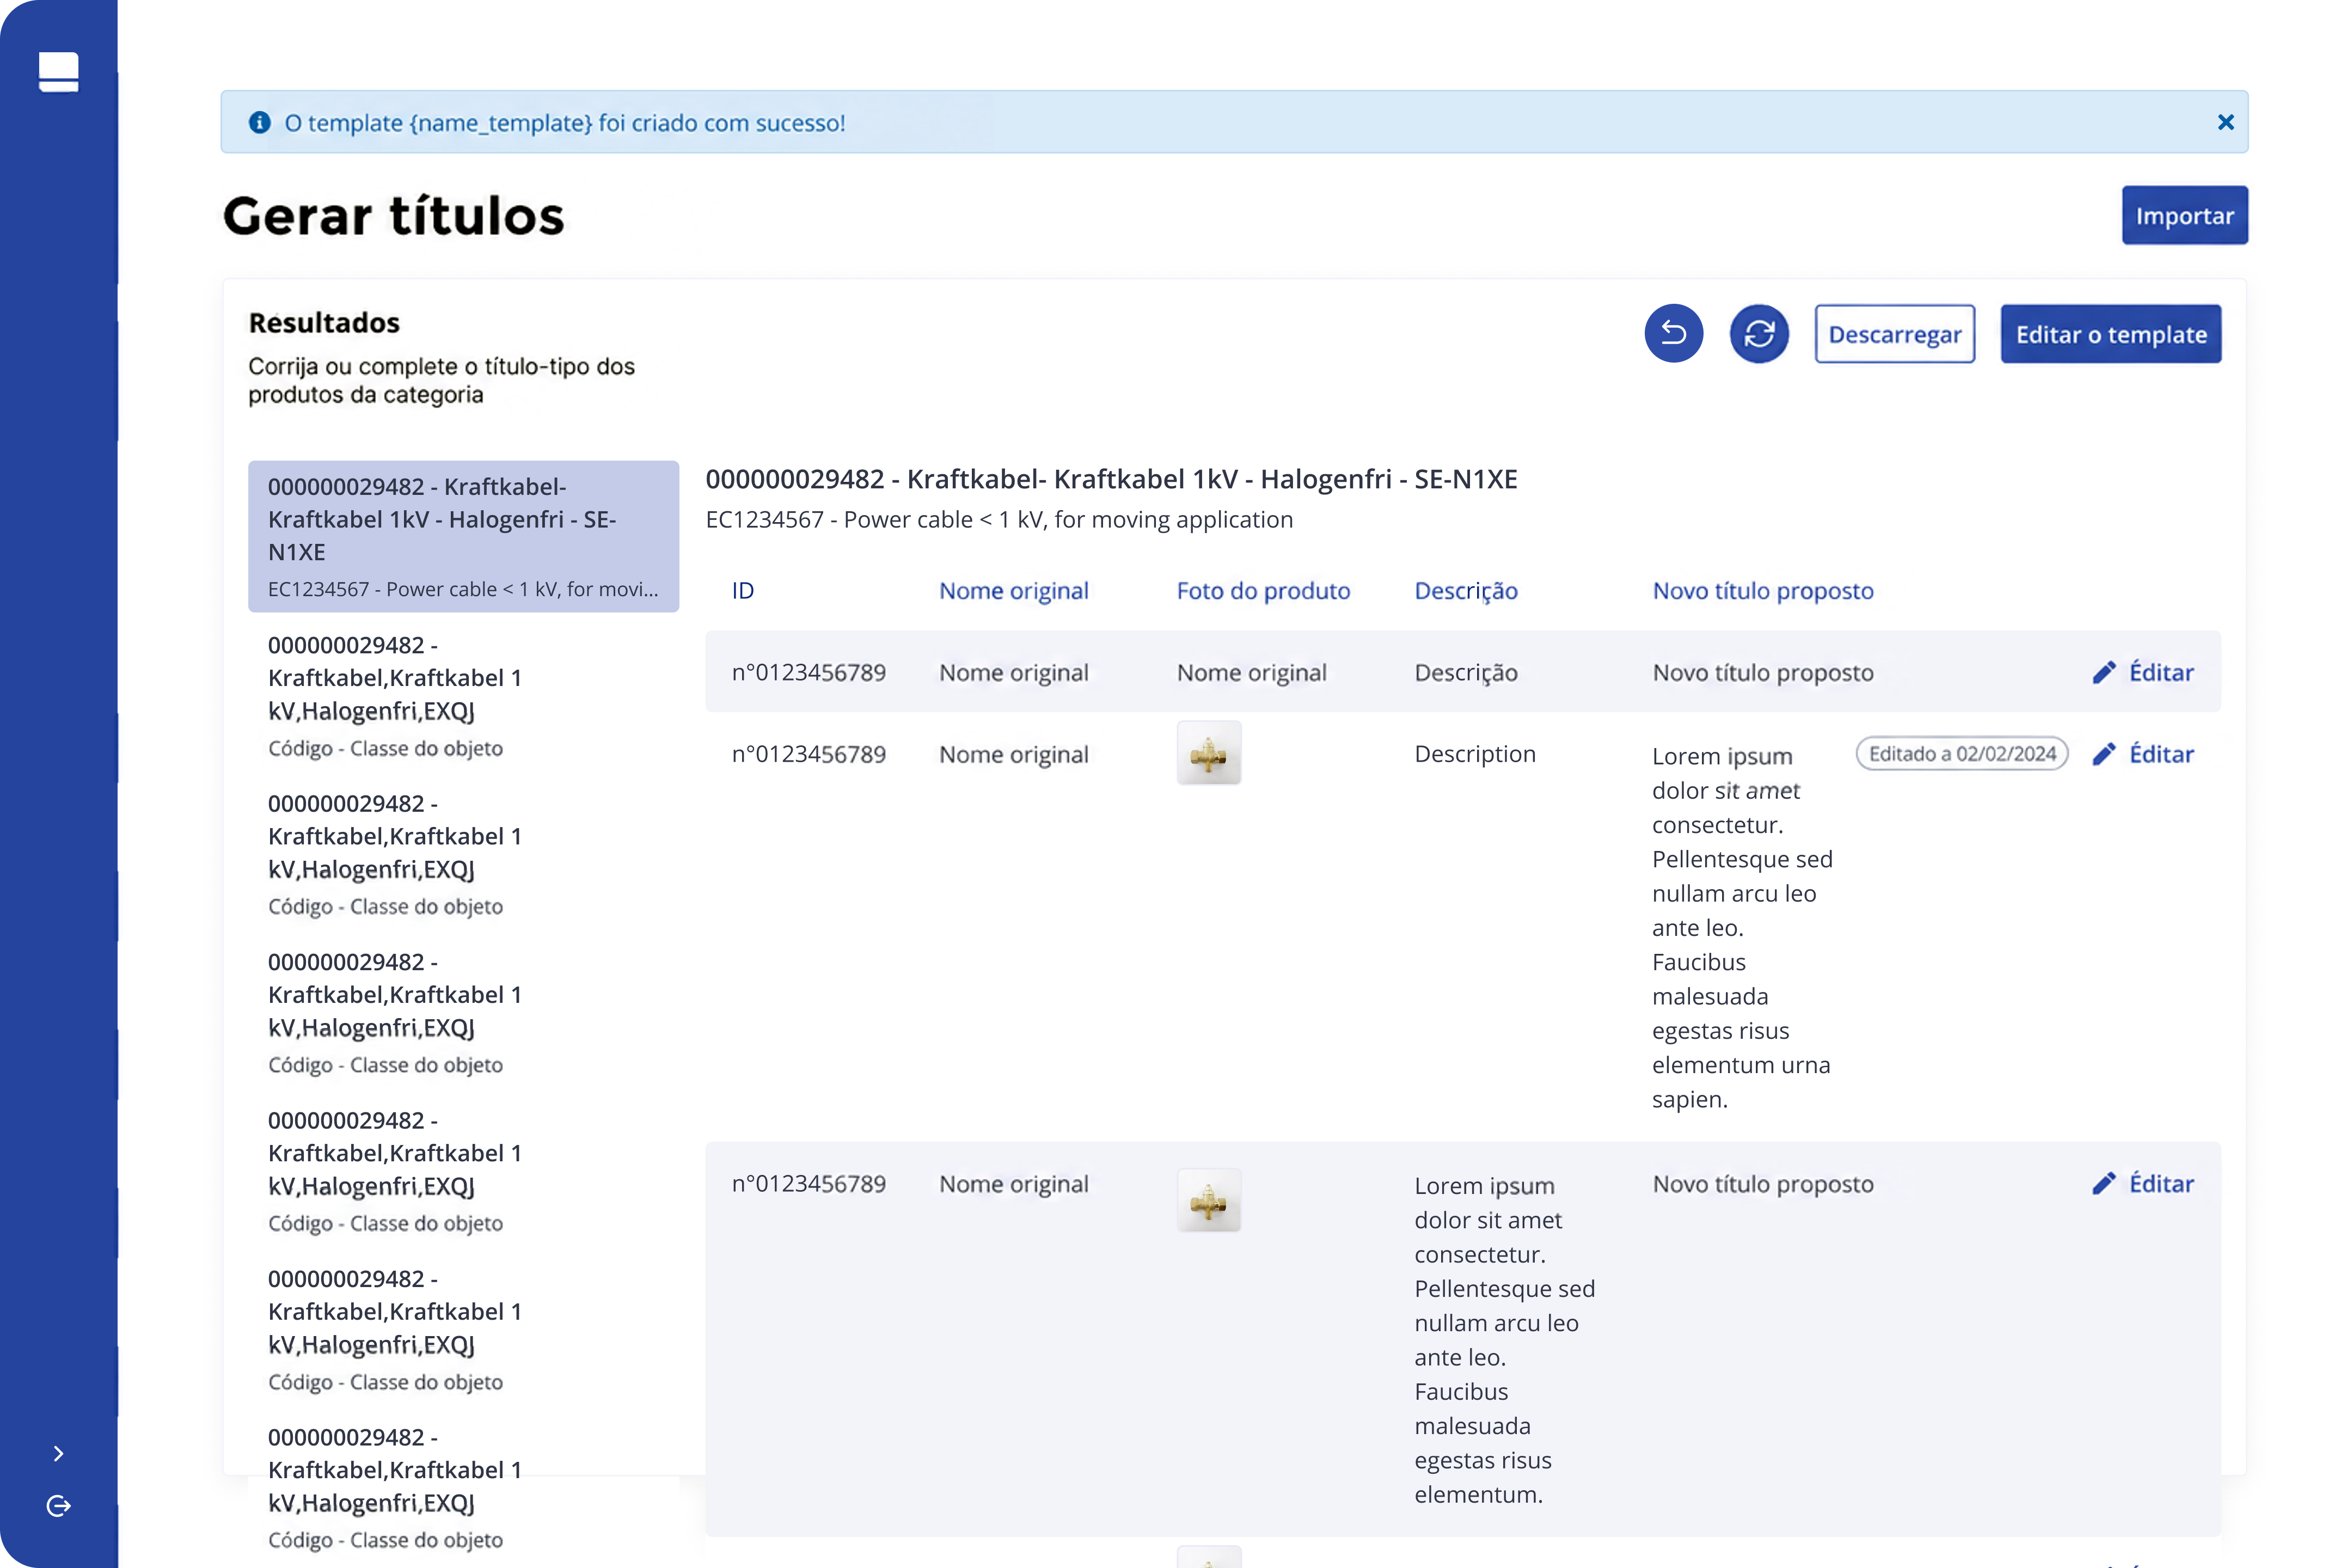Click the Gerar títulos heading
Image resolution: width=2352 pixels, height=1568 pixels.
393,215
